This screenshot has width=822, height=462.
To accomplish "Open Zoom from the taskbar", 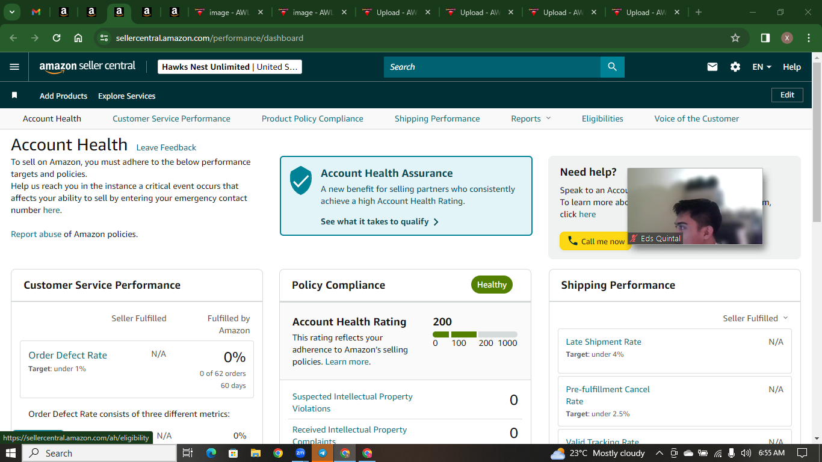I will click(x=300, y=453).
